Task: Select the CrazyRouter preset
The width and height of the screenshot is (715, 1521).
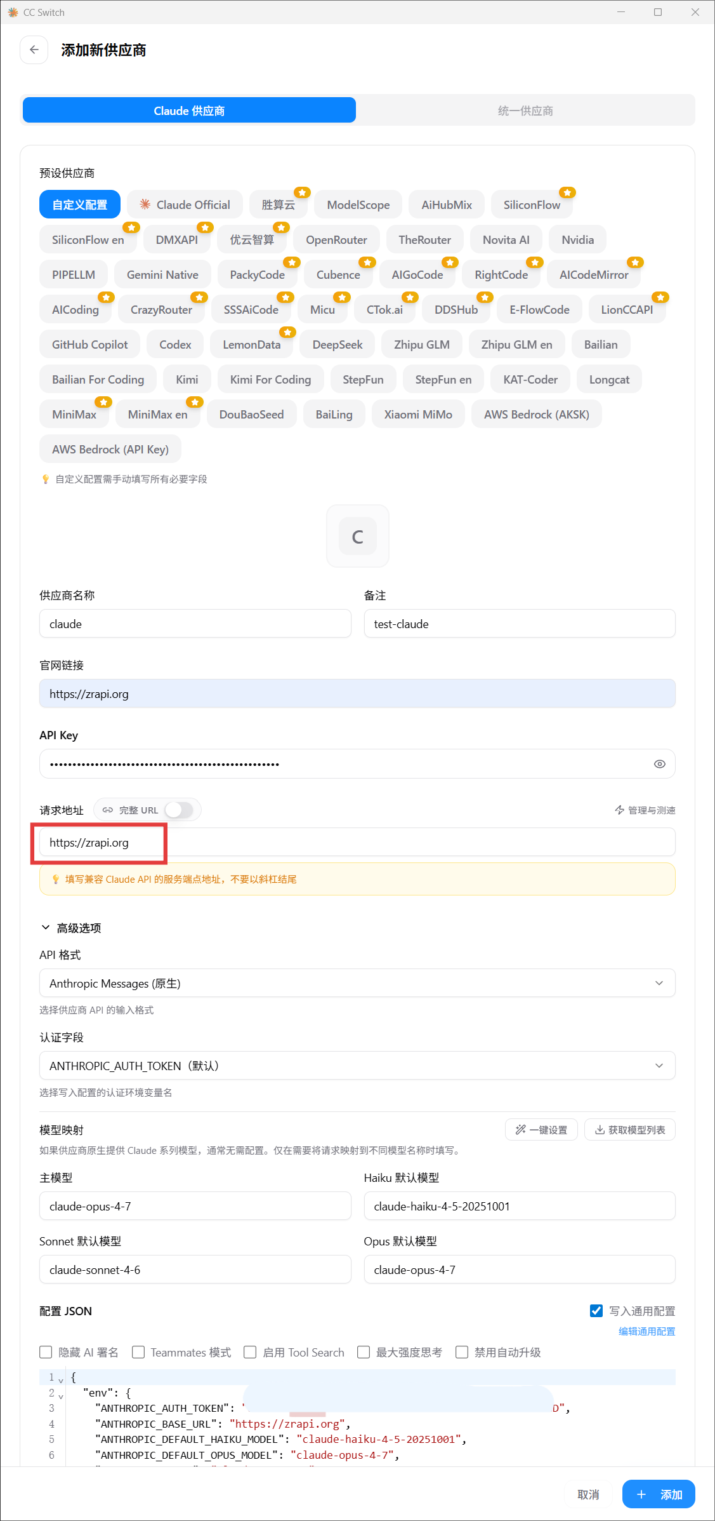Action: (161, 309)
